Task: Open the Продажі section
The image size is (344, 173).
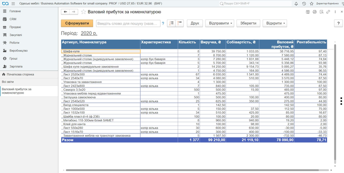Action: (29, 27)
